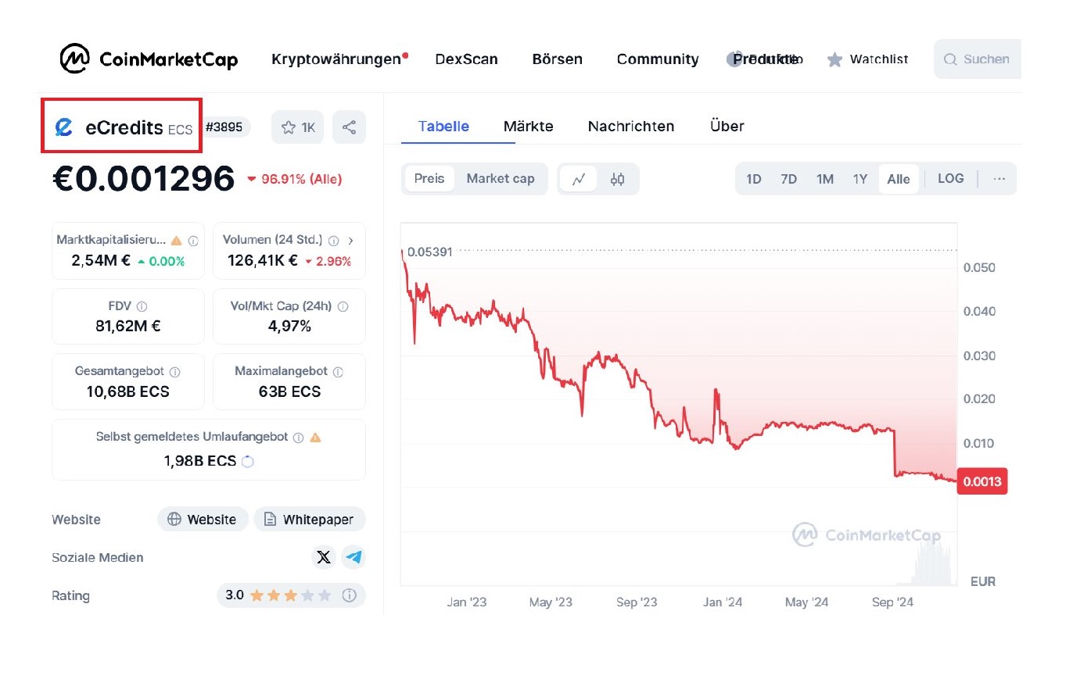1091x679 pixels.
Task: Set chart range to 1D
Action: (x=754, y=179)
